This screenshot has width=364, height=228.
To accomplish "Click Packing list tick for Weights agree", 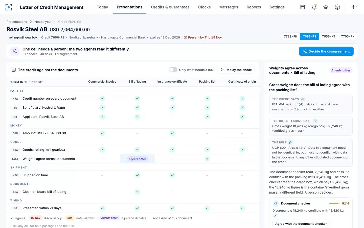I will click(x=207, y=159).
